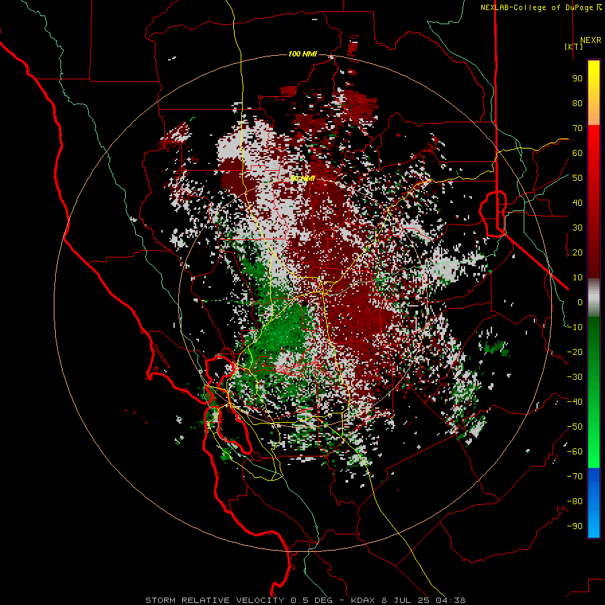605x605 pixels.
Task: Click the 80 value on the velocity scale
Action: pyautogui.click(x=577, y=104)
